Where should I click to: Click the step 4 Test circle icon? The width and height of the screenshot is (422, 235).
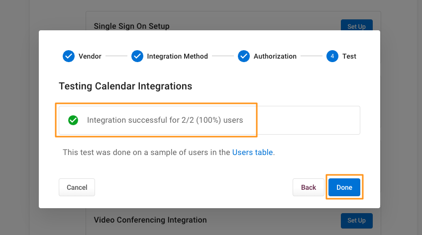tap(332, 56)
